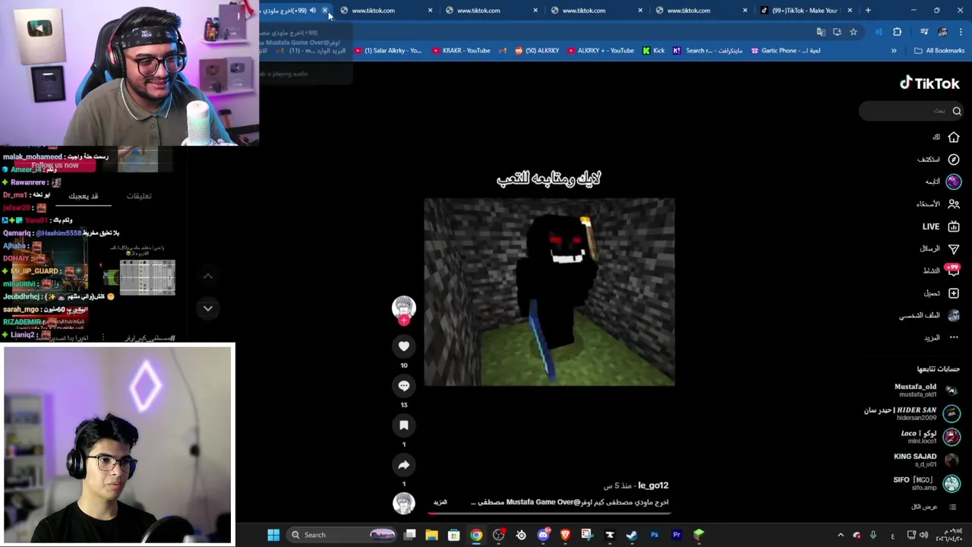Open the Mustafa_old followed account
This screenshot has width=972, height=547.
click(x=926, y=390)
